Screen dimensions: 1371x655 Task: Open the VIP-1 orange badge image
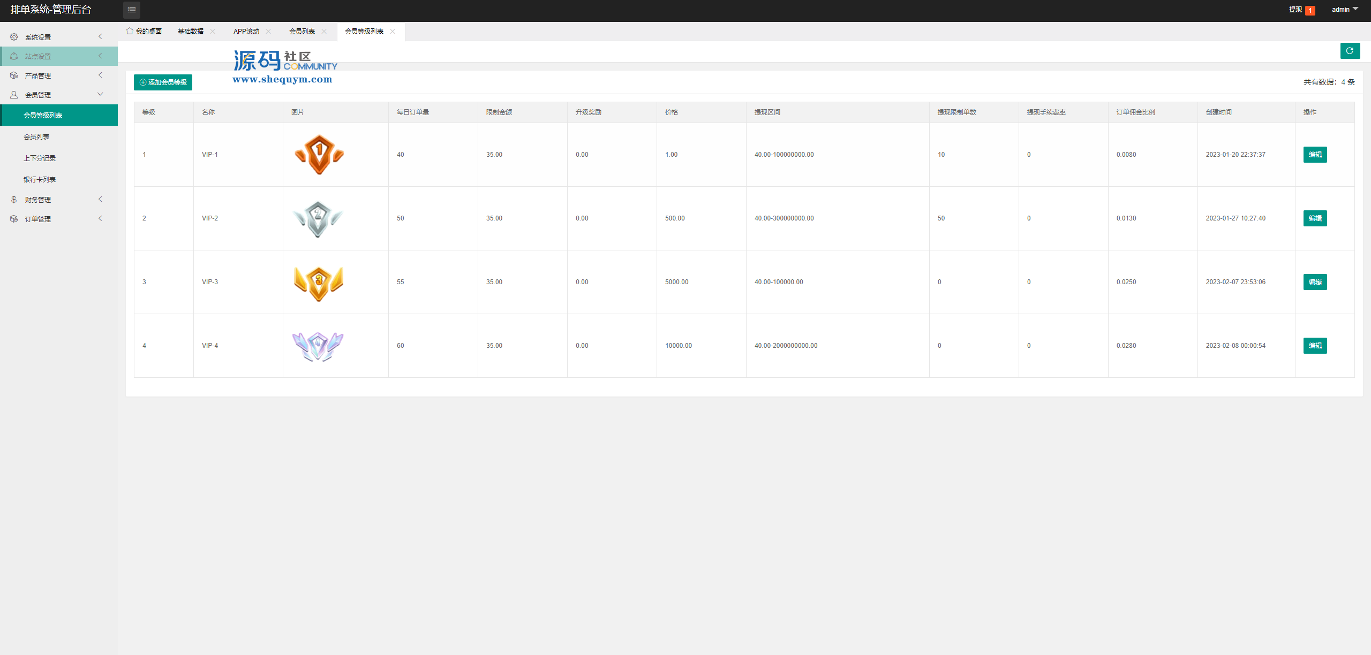point(319,155)
